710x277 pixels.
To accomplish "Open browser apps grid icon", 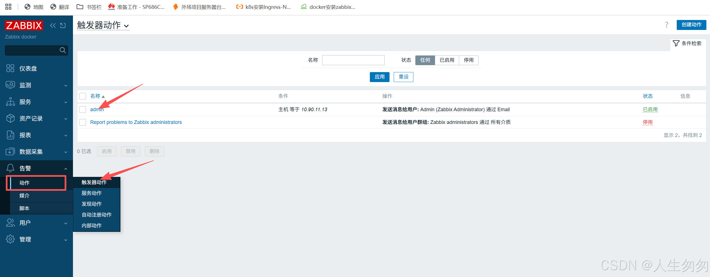I will tap(8, 7).
